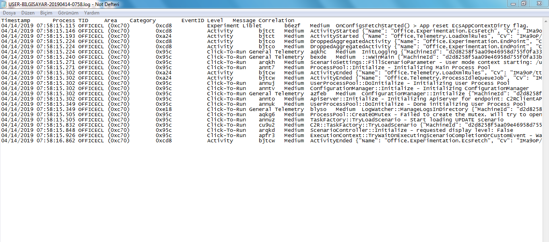This screenshot has width=549, height=242.
Task: Click the Process header word
Action: coord(64,21)
